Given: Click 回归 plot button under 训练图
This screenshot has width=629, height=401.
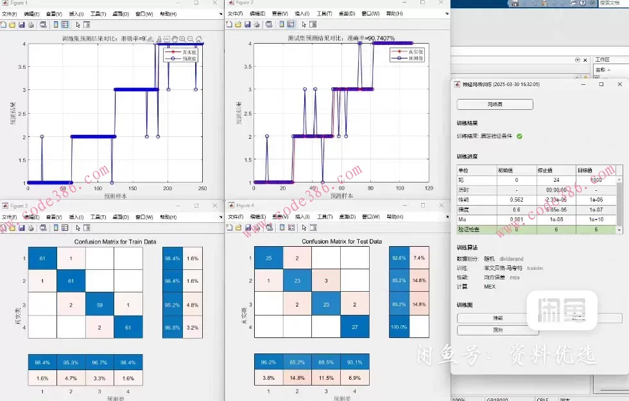Looking at the screenshot, I should point(498,330).
